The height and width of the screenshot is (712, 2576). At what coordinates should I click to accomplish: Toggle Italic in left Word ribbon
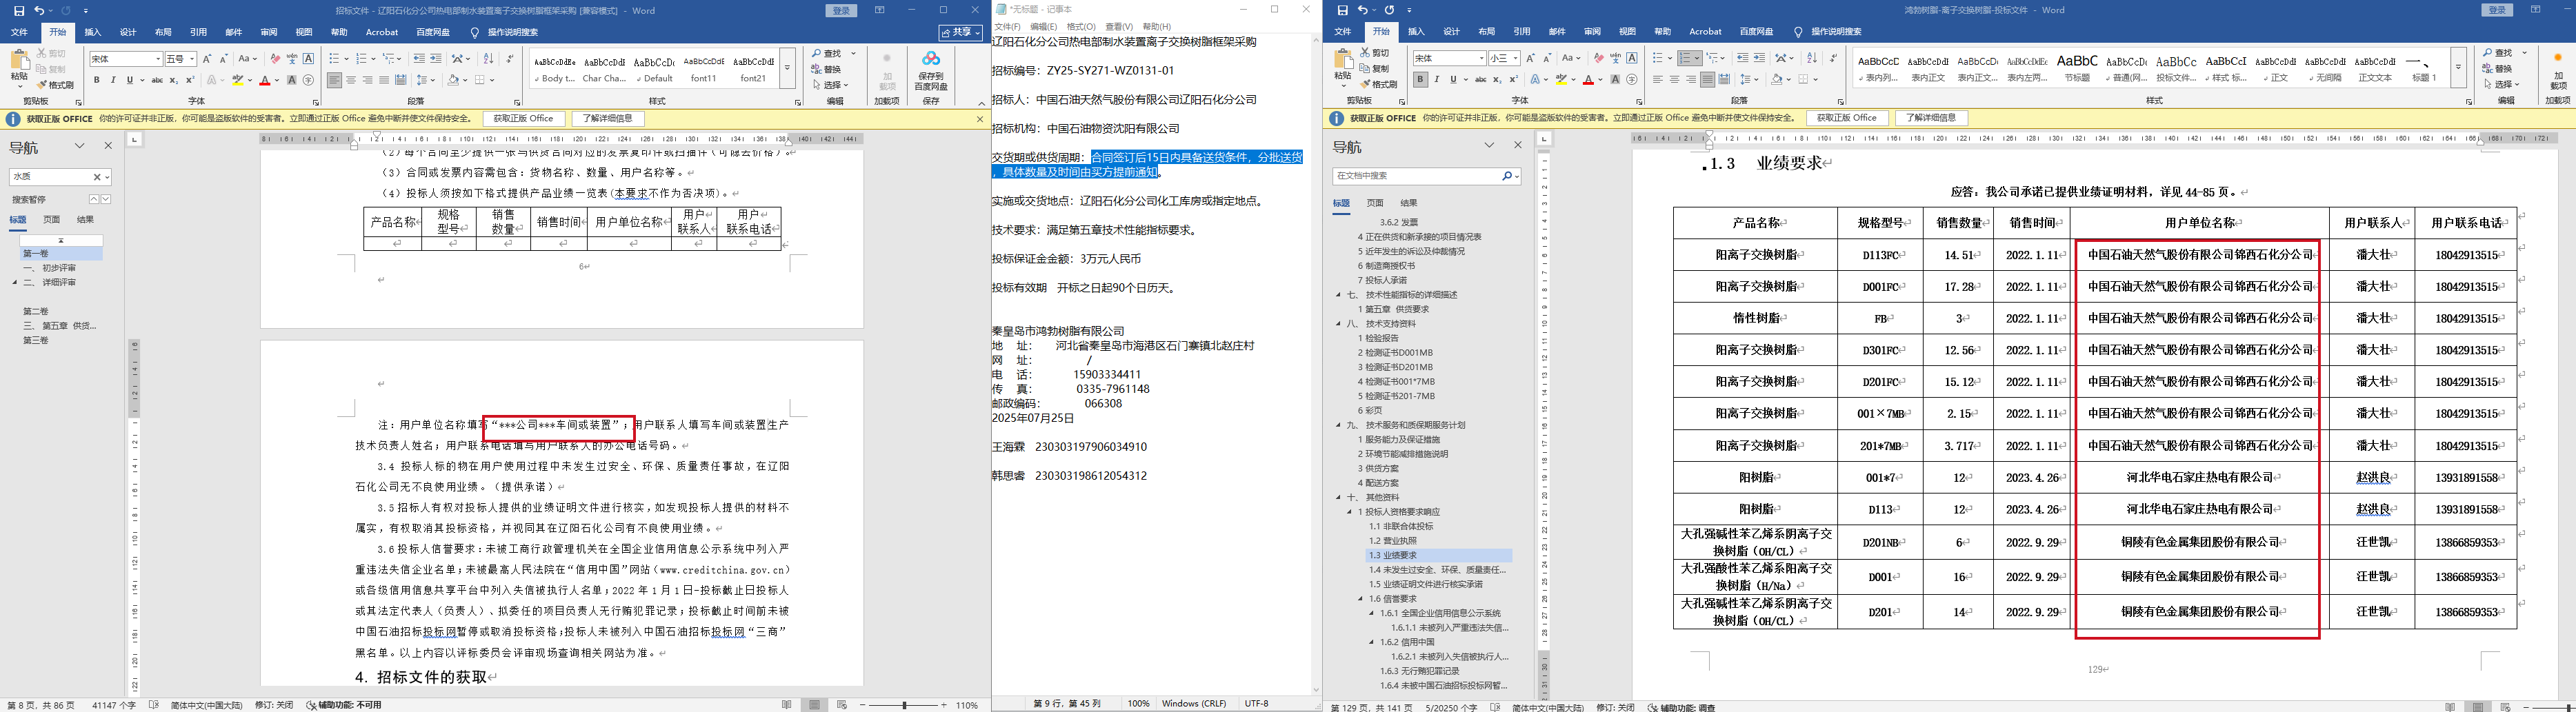point(113,80)
